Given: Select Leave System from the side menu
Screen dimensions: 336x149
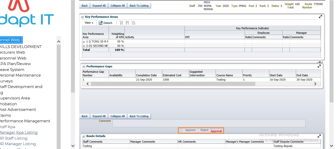Looking at the screenshot, I should click(x=12, y=70).
